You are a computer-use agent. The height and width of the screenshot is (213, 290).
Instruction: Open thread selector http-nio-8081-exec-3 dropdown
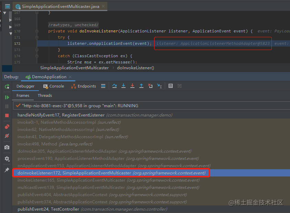[151, 106]
